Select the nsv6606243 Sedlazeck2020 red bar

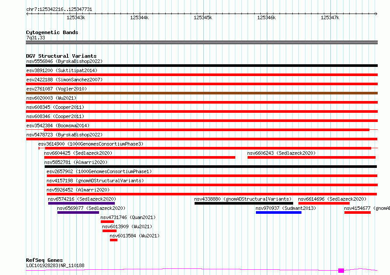click(x=312, y=157)
